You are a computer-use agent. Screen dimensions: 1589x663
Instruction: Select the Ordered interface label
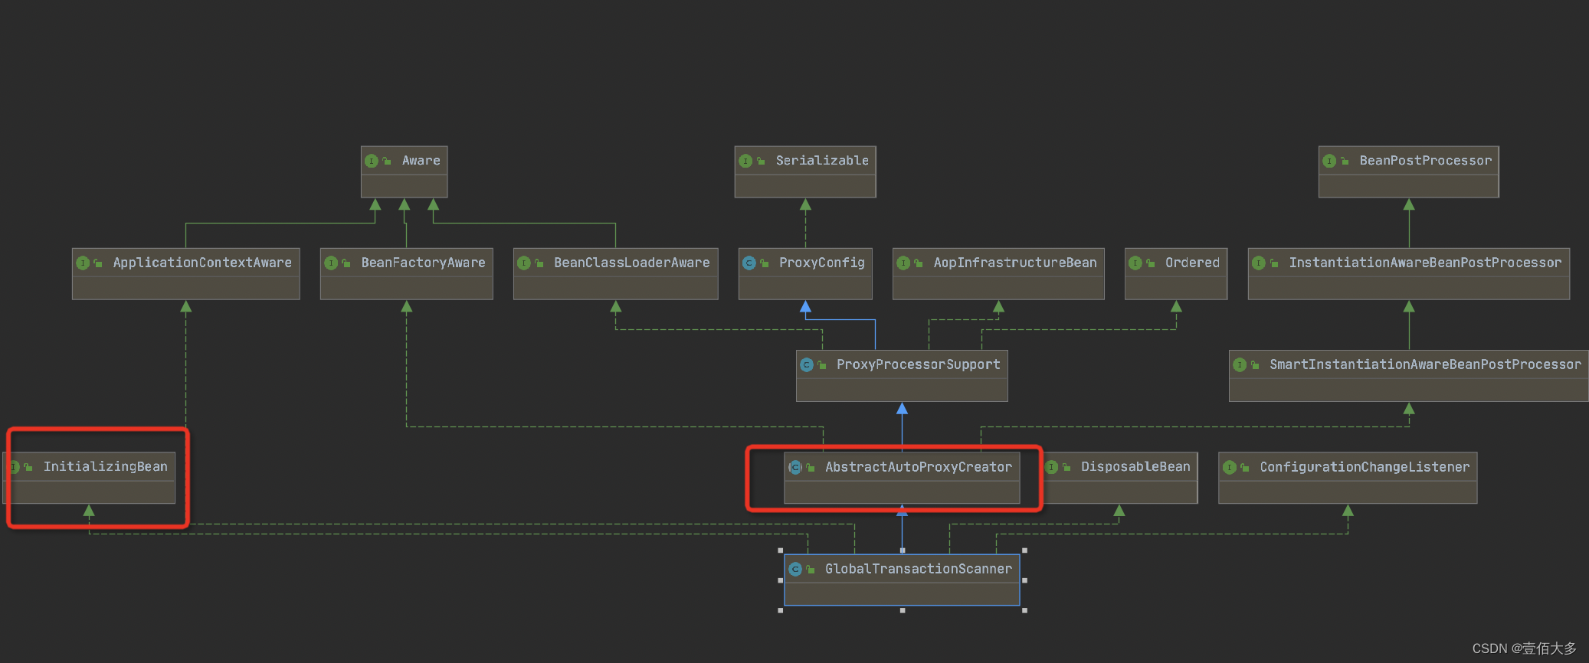1193,263
